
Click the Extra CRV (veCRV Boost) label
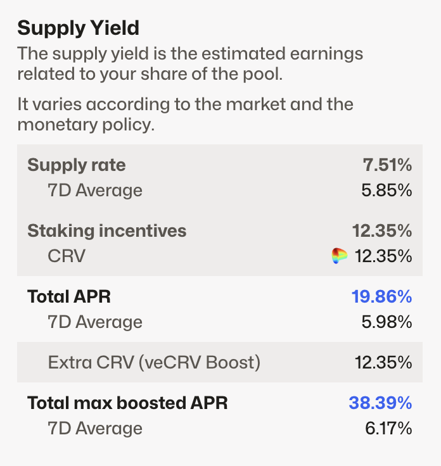pos(154,363)
